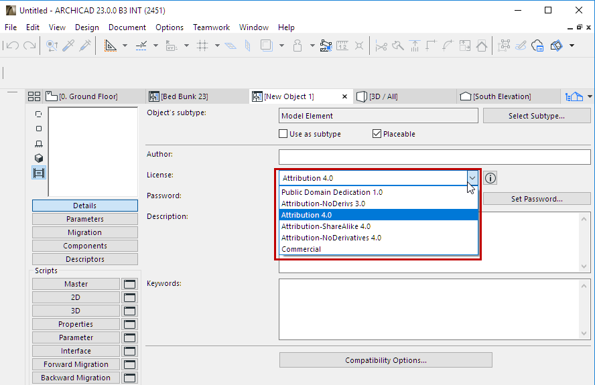
Task: Click the Undo arrow icon
Action: tap(13, 46)
